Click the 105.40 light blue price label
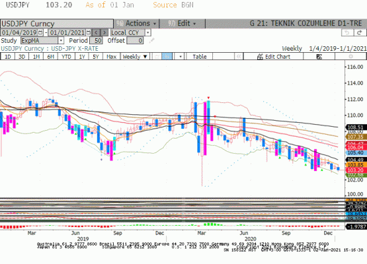The width and height of the screenshot is (367, 264). pos(356,152)
